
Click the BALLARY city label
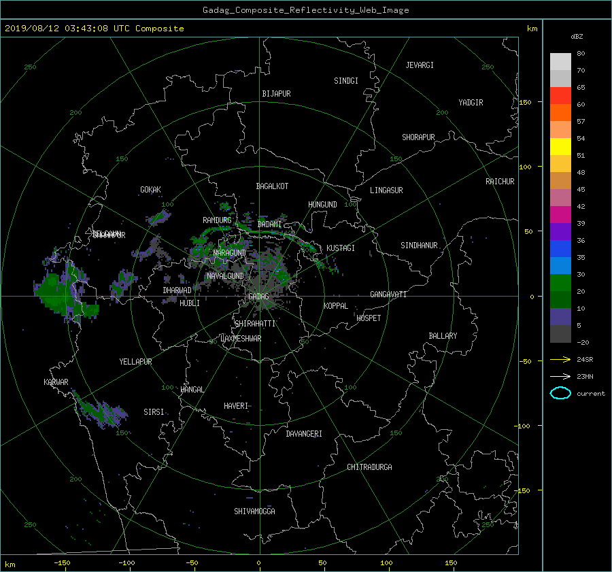coord(443,336)
